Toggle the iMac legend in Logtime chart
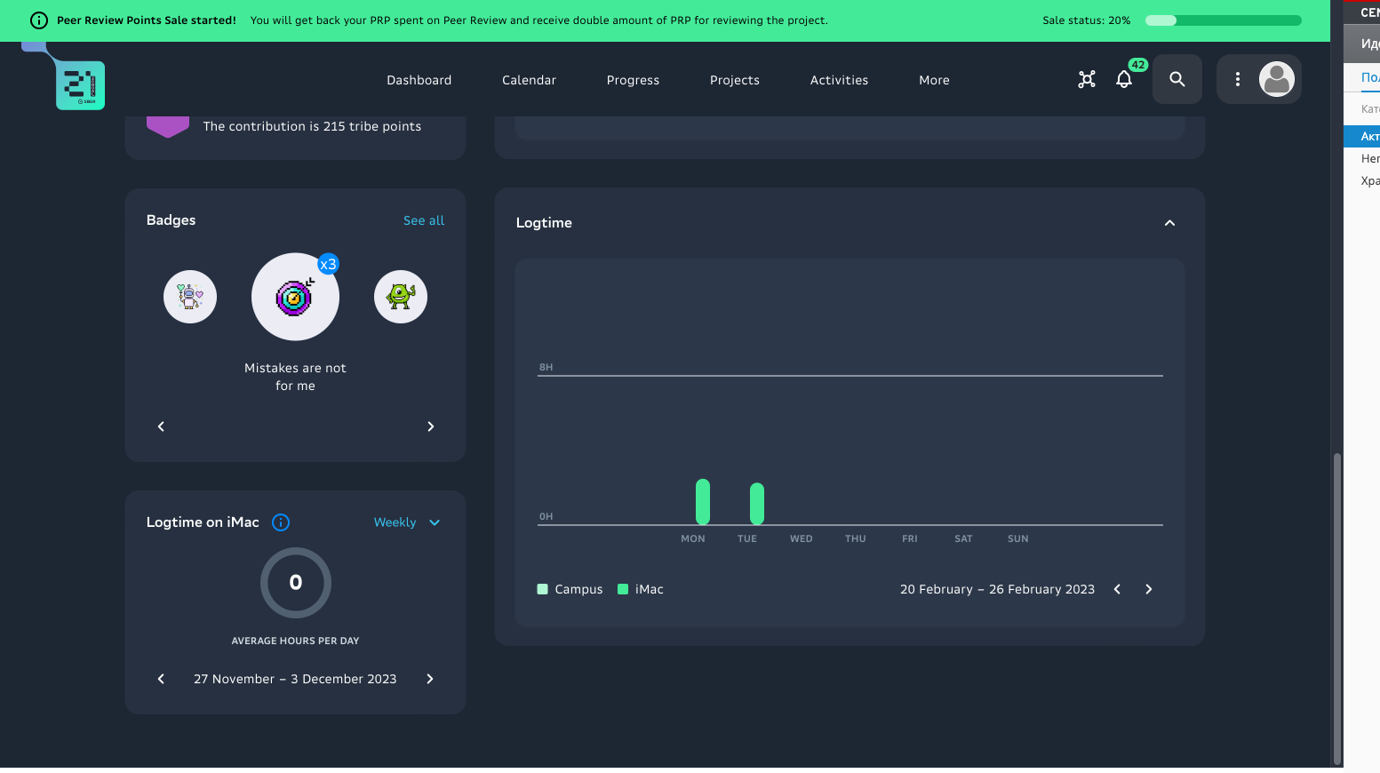 click(x=641, y=589)
